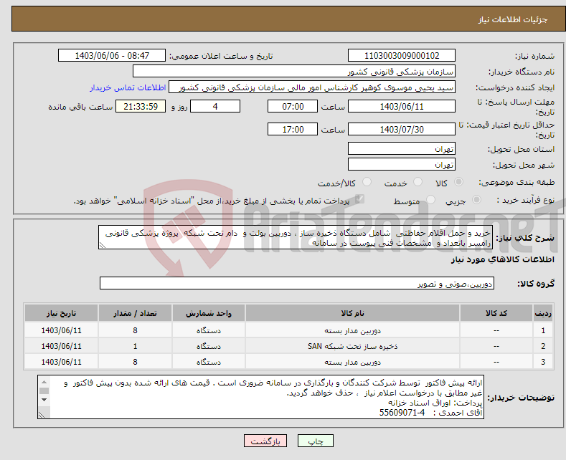566x460 pixels.
Task: Click the چاپ print button
Action: (316, 441)
